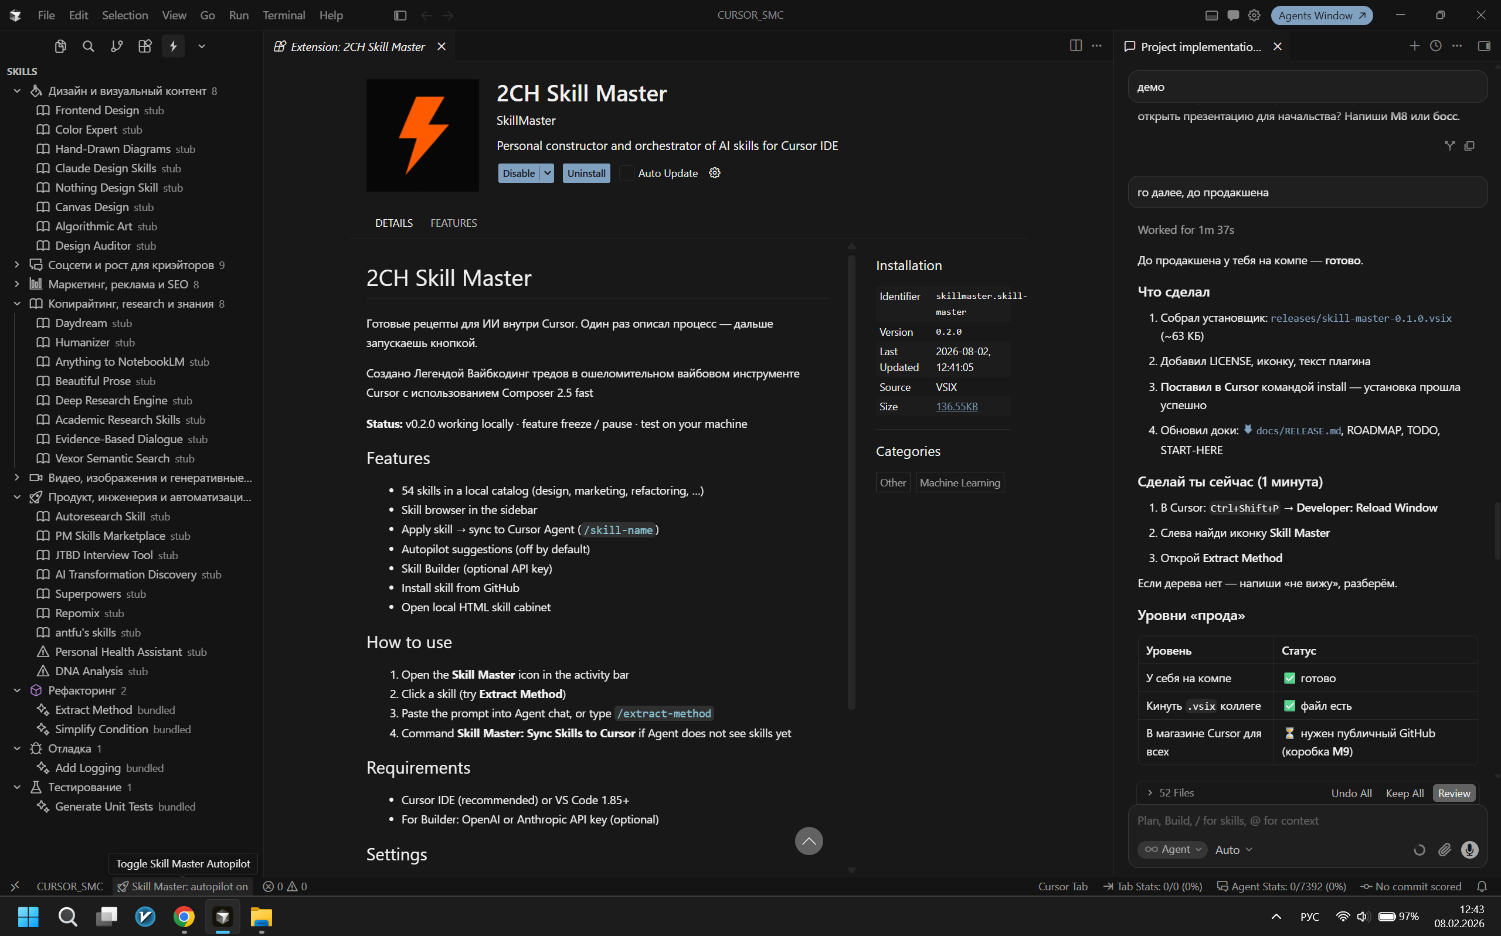Image resolution: width=1501 pixels, height=936 pixels.
Task: Open the Search view icon
Action: 89,46
